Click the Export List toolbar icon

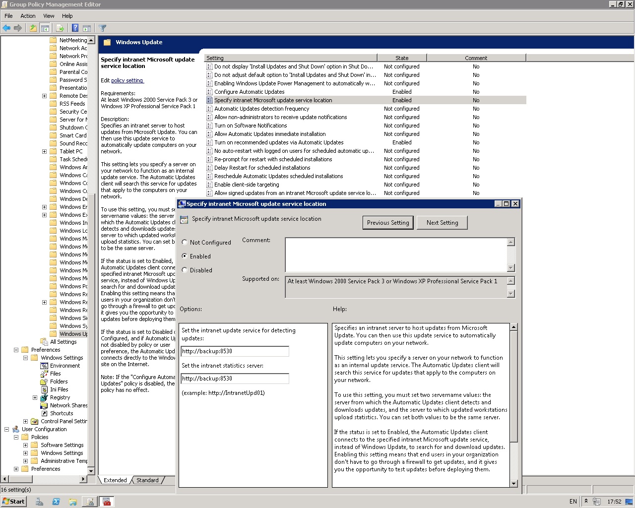(x=60, y=28)
